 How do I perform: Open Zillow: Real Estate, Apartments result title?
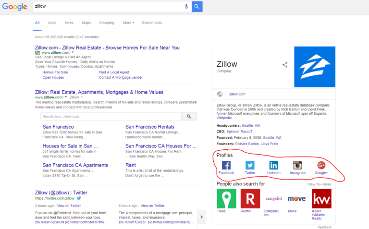(99, 92)
